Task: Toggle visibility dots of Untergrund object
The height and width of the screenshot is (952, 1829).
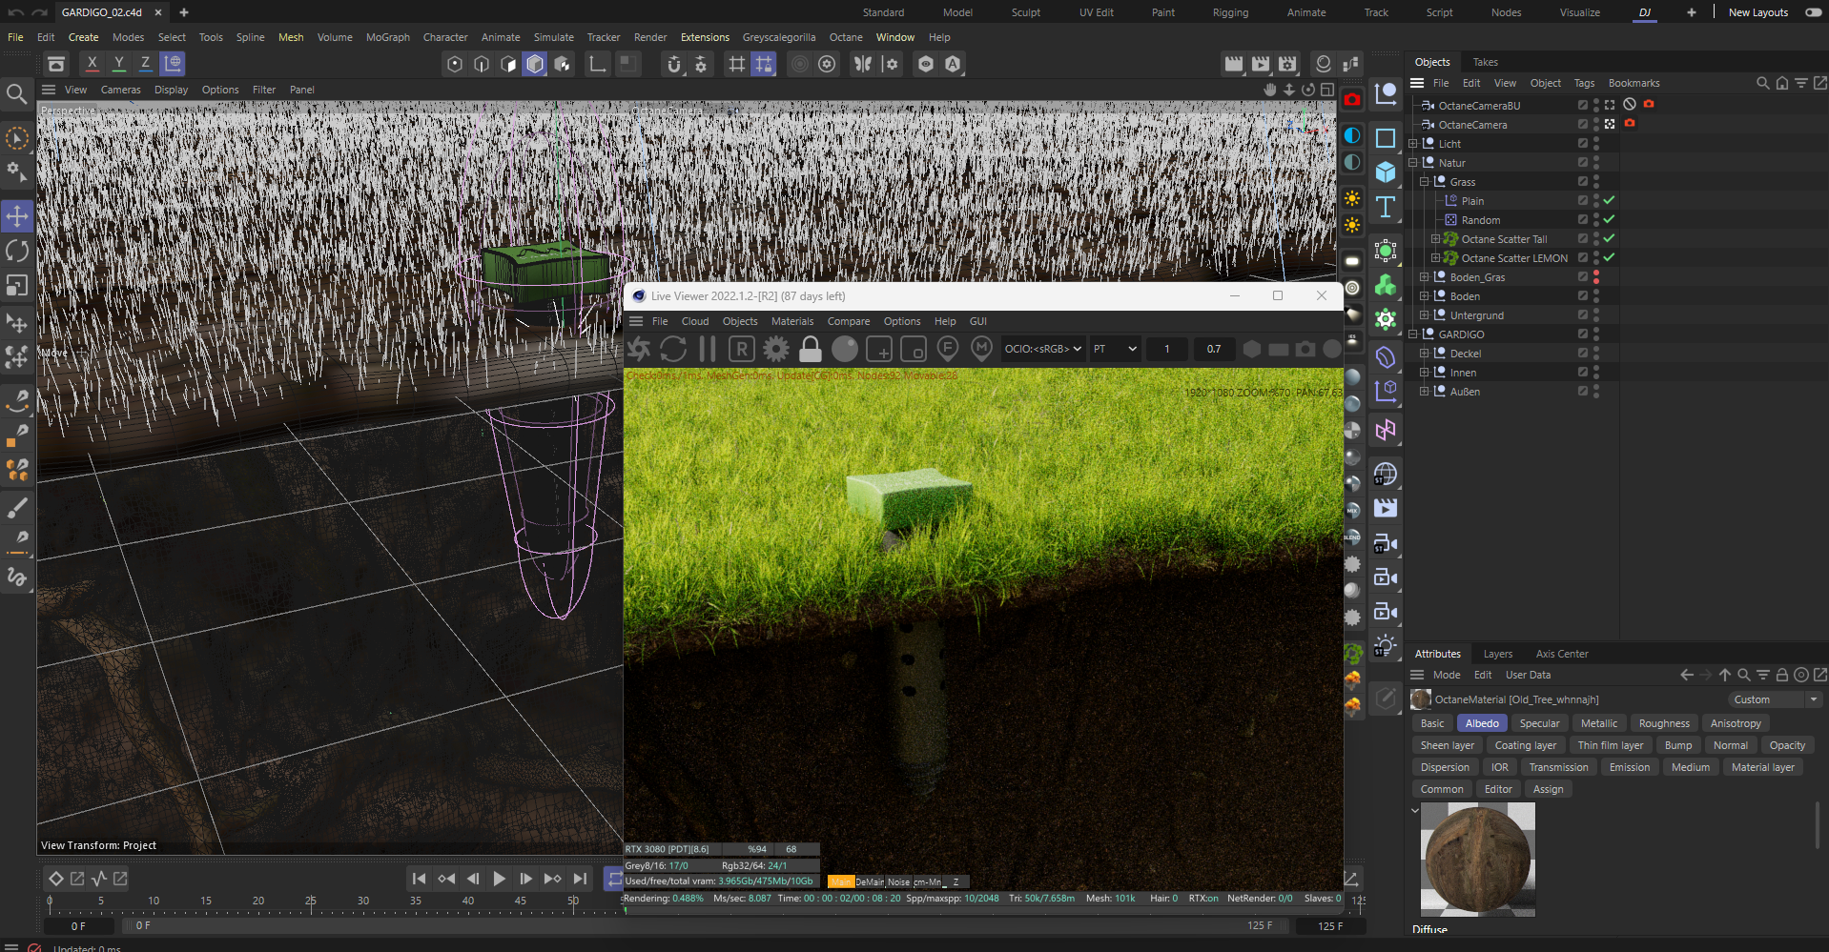Action: point(1596,315)
